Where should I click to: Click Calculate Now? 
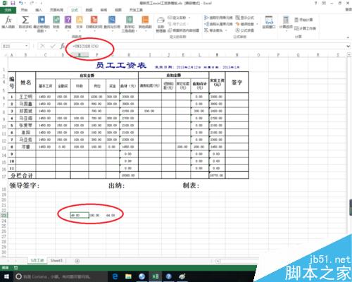[x=303, y=20]
